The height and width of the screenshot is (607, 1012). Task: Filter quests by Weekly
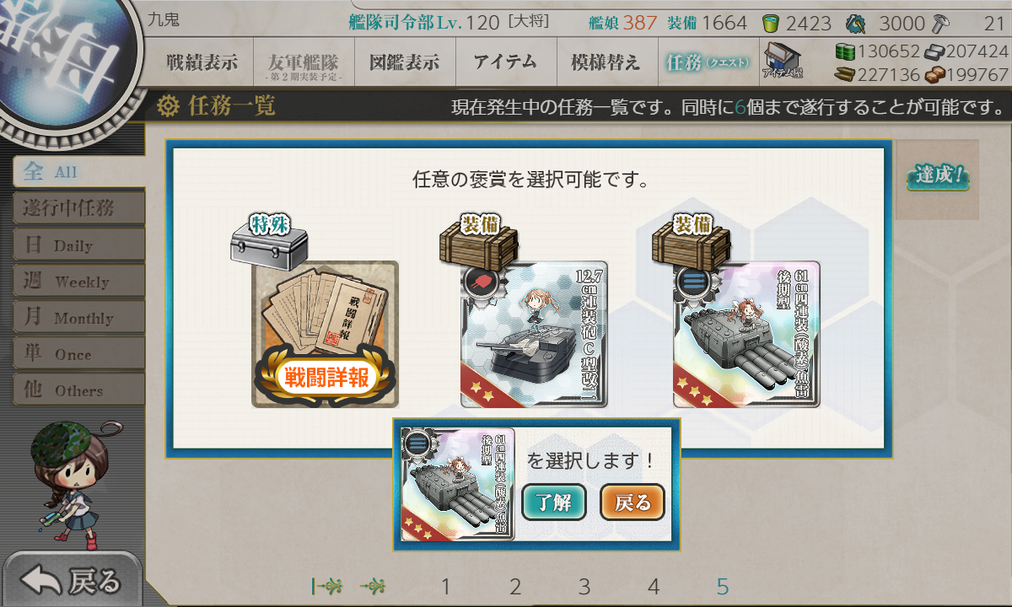click(79, 282)
